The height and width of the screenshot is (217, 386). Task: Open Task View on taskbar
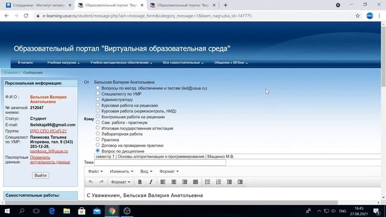(36, 211)
